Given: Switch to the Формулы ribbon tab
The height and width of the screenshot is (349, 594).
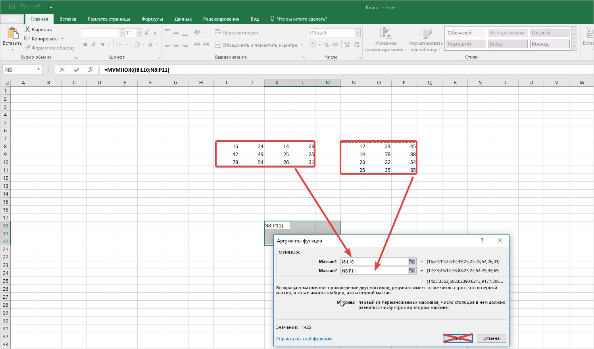Looking at the screenshot, I should pyautogui.click(x=152, y=19).
